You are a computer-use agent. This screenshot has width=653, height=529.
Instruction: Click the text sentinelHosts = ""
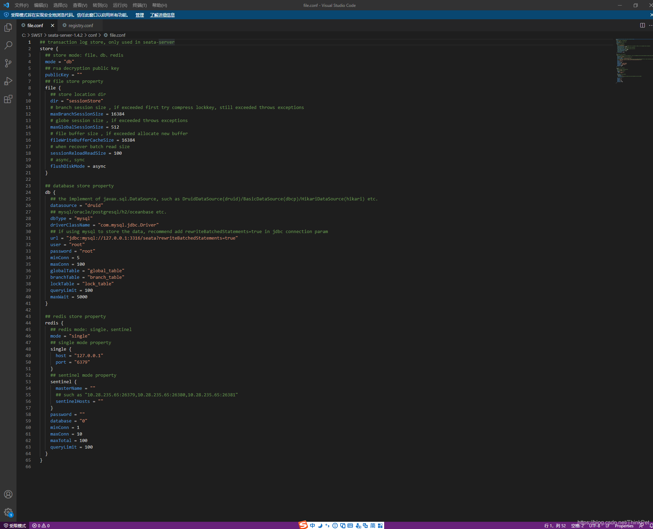pyautogui.click(x=79, y=401)
